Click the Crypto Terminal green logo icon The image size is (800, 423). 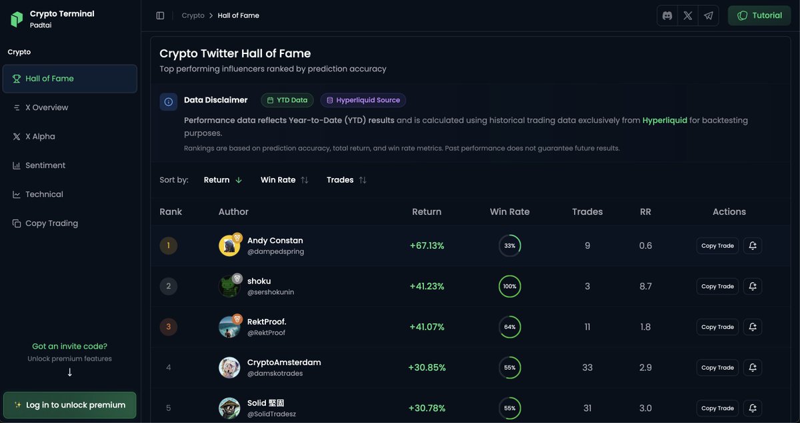coord(17,19)
